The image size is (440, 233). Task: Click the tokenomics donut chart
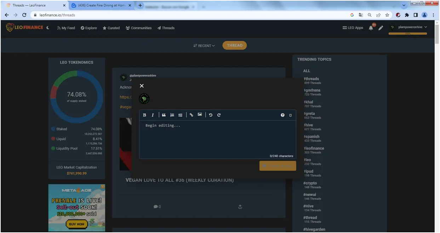click(77, 97)
